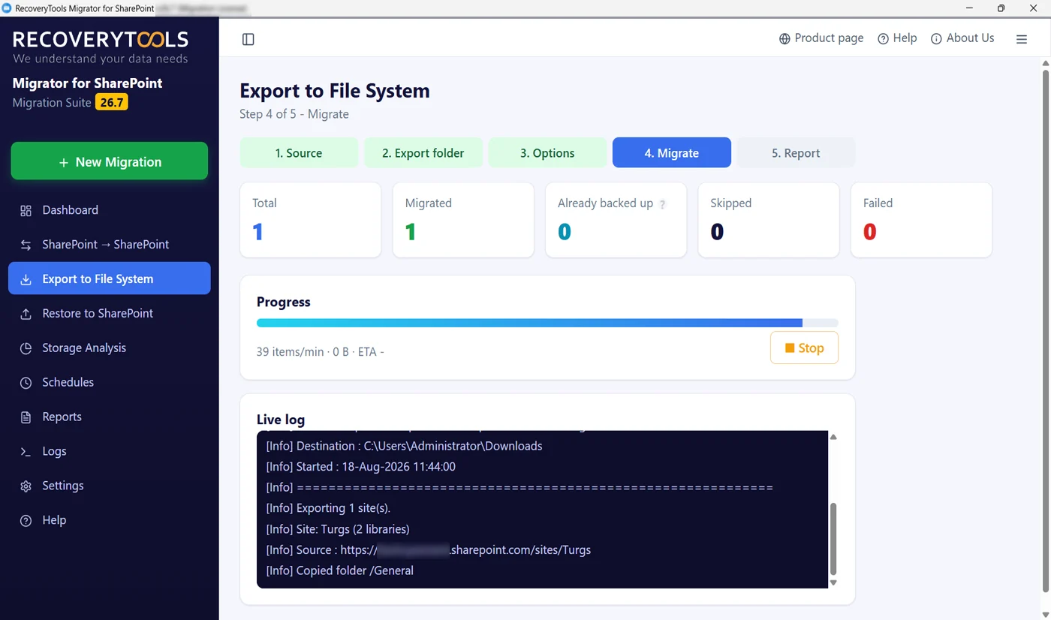Open the Help link in the header

(897, 38)
